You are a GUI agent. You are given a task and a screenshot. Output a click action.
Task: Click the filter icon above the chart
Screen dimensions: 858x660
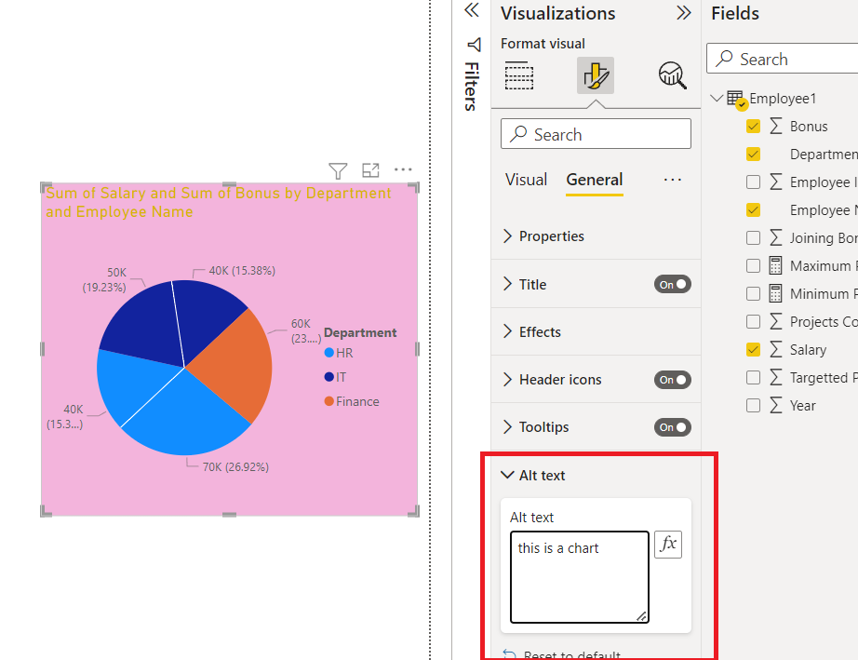(x=338, y=170)
